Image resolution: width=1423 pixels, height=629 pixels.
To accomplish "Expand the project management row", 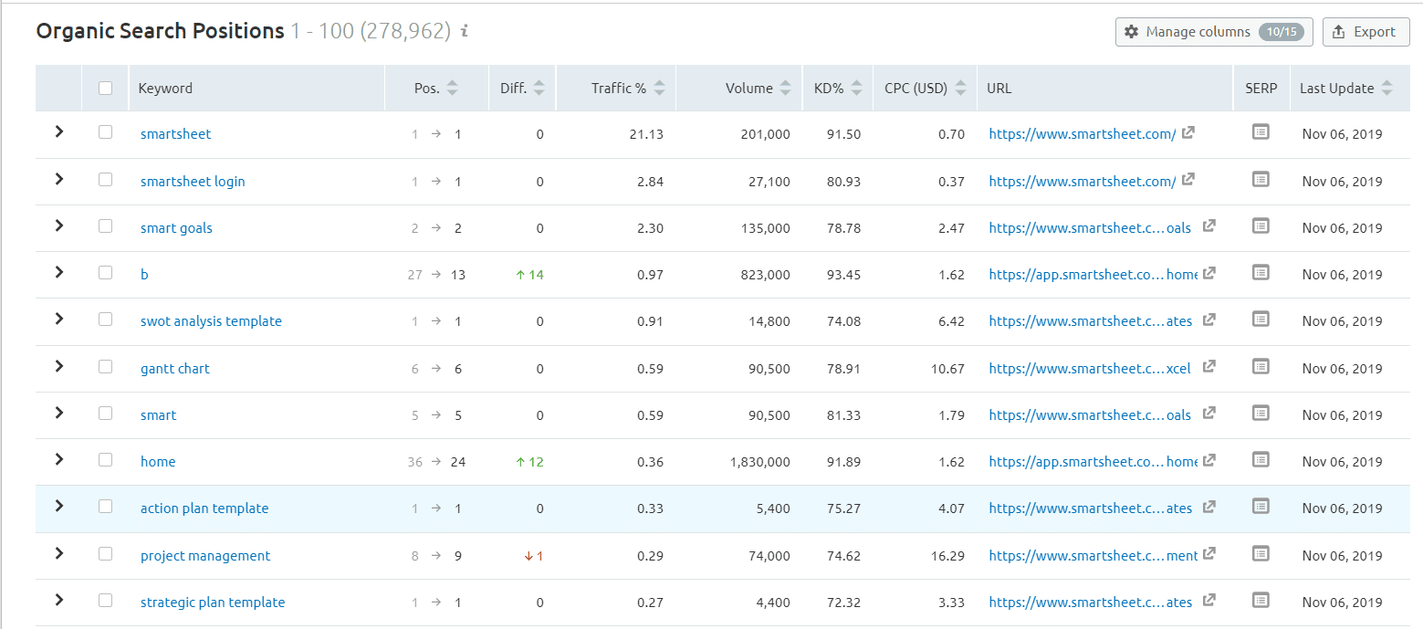I will coord(59,553).
